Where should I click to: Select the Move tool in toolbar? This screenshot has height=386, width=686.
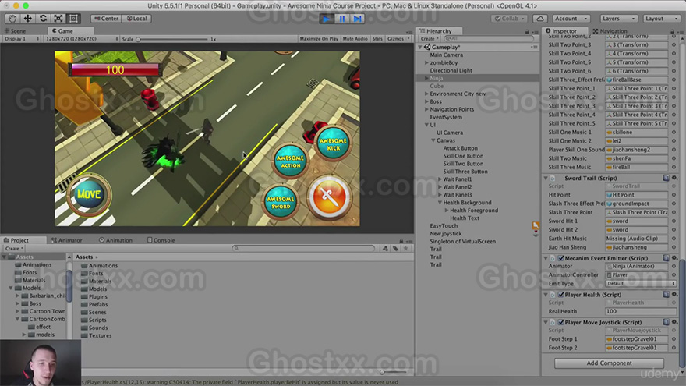[x=27, y=19]
